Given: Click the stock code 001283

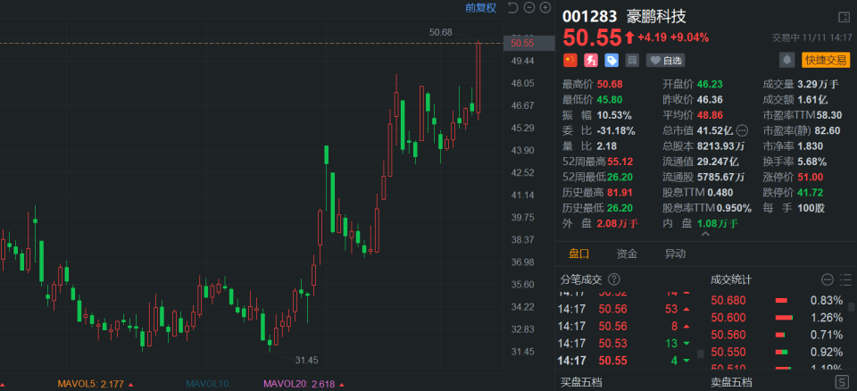Looking at the screenshot, I should coord(590,16).
